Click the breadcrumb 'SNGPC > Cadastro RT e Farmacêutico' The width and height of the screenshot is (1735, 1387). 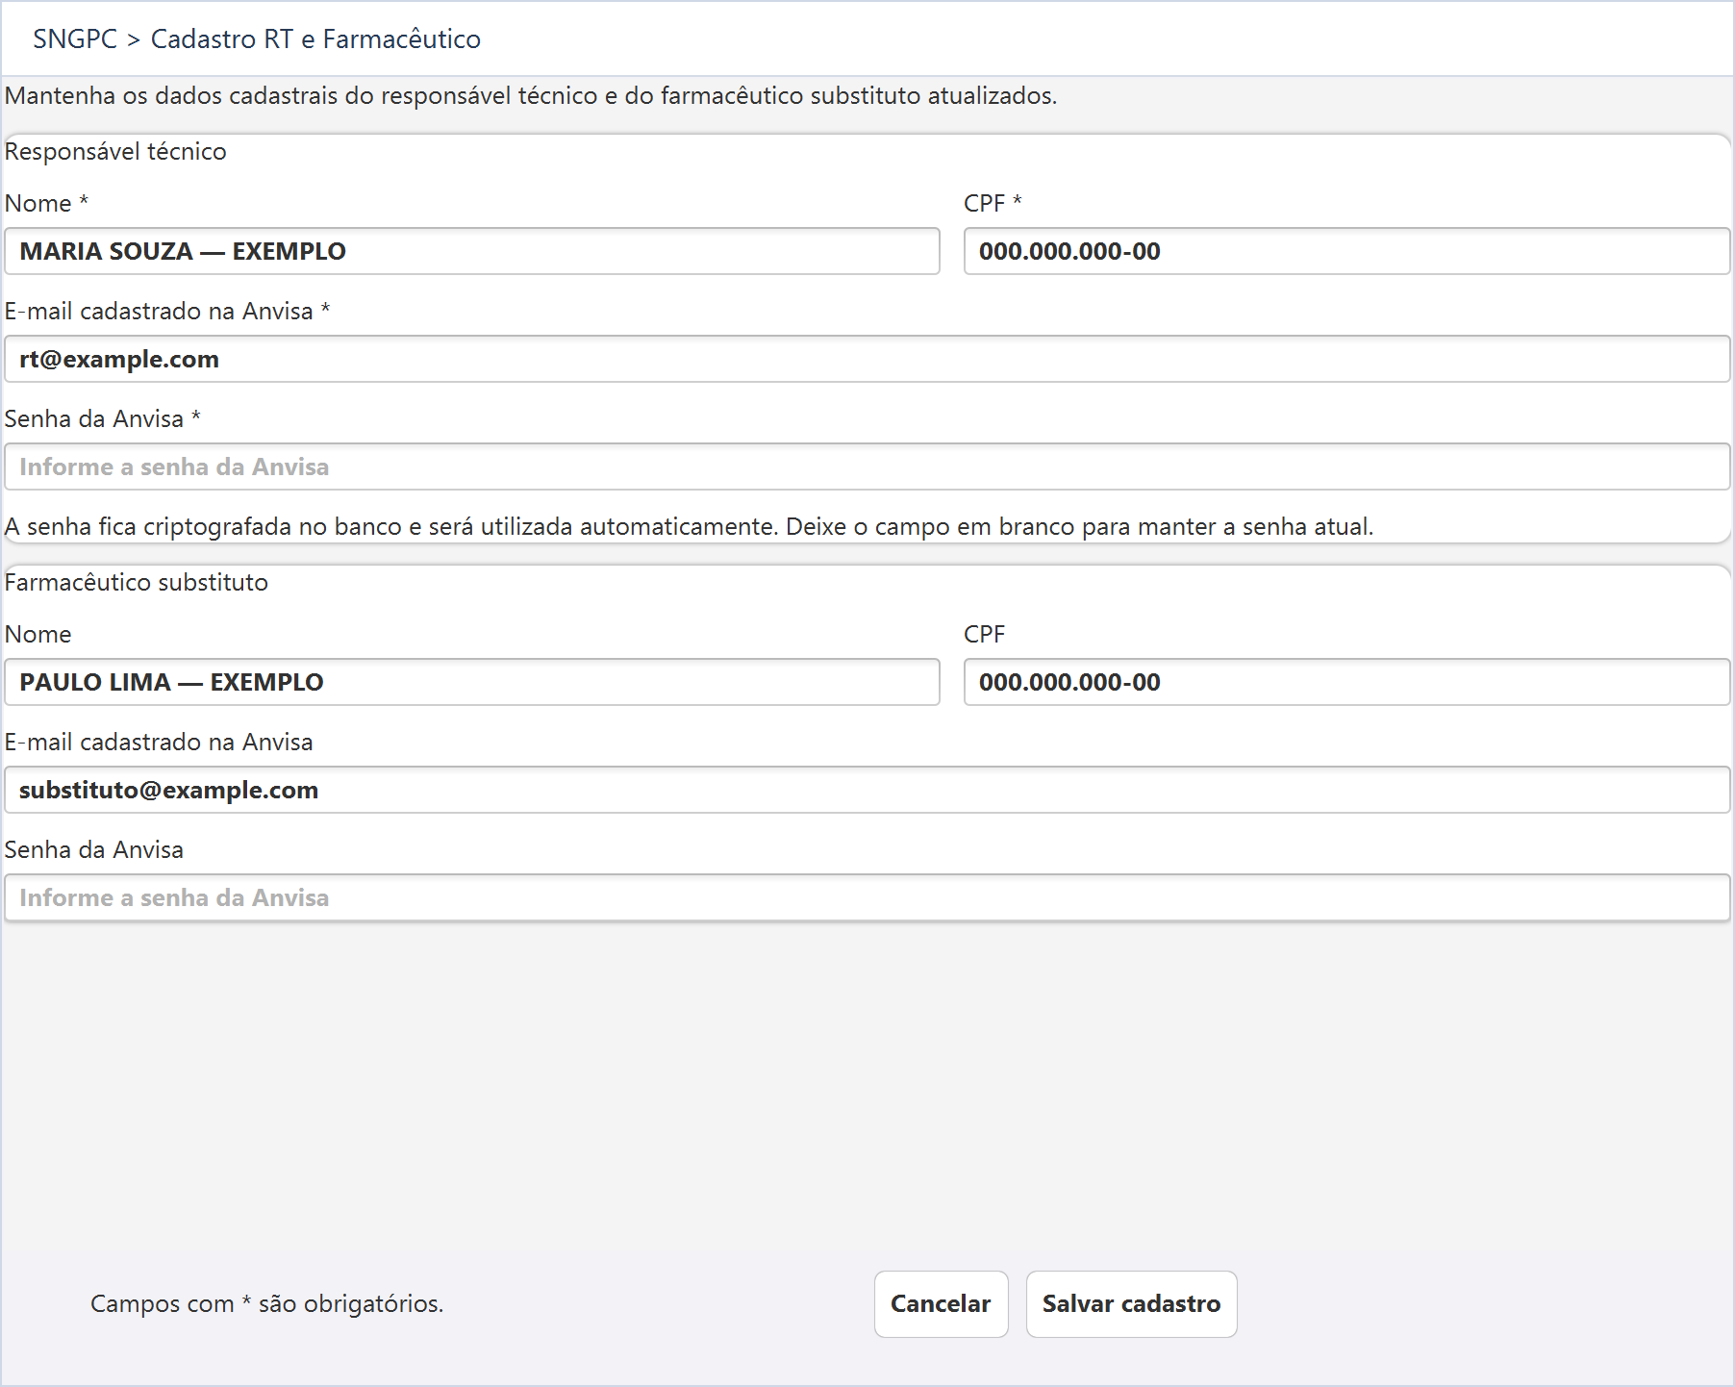point(257,38)
